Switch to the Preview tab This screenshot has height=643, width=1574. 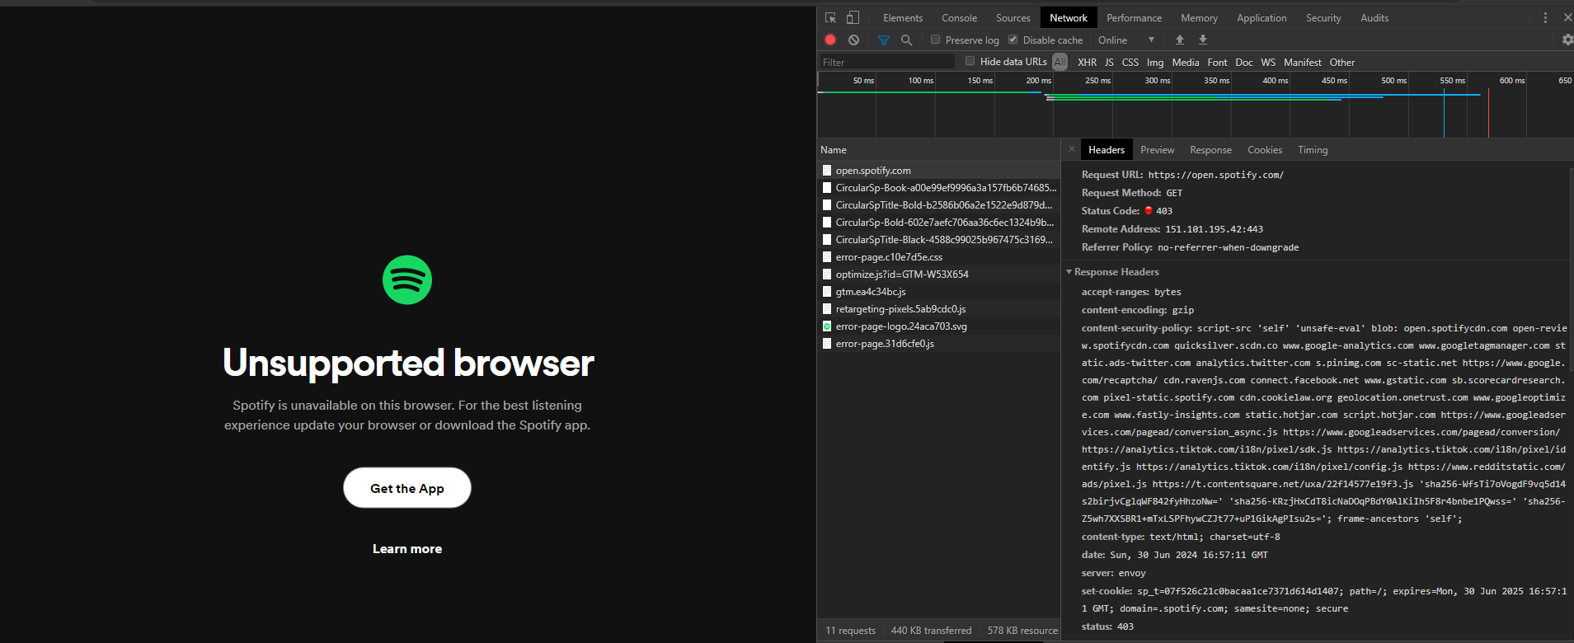pos(1157,149)
